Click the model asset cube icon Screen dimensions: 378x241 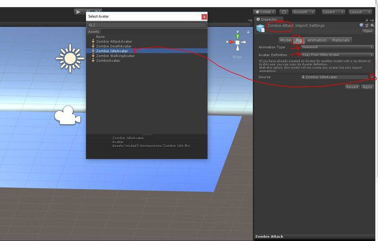coord(260,28)
